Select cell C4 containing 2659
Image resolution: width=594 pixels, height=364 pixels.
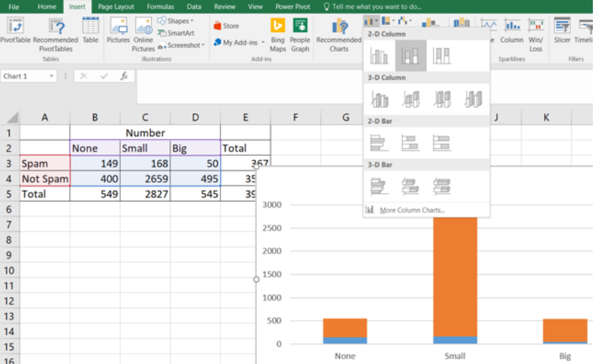[145, 179]
